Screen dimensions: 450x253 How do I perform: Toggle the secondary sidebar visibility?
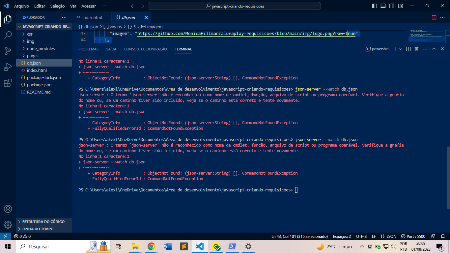click(x=392, y=6)
